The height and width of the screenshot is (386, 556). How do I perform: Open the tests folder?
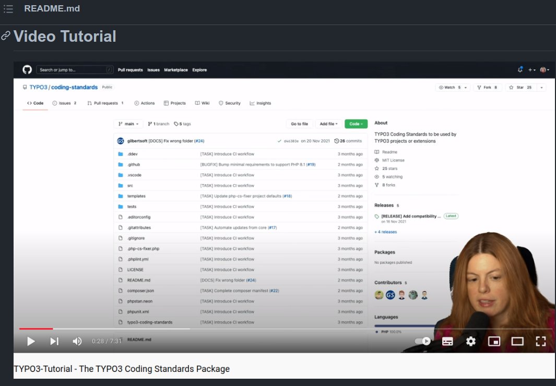(132, 207)
